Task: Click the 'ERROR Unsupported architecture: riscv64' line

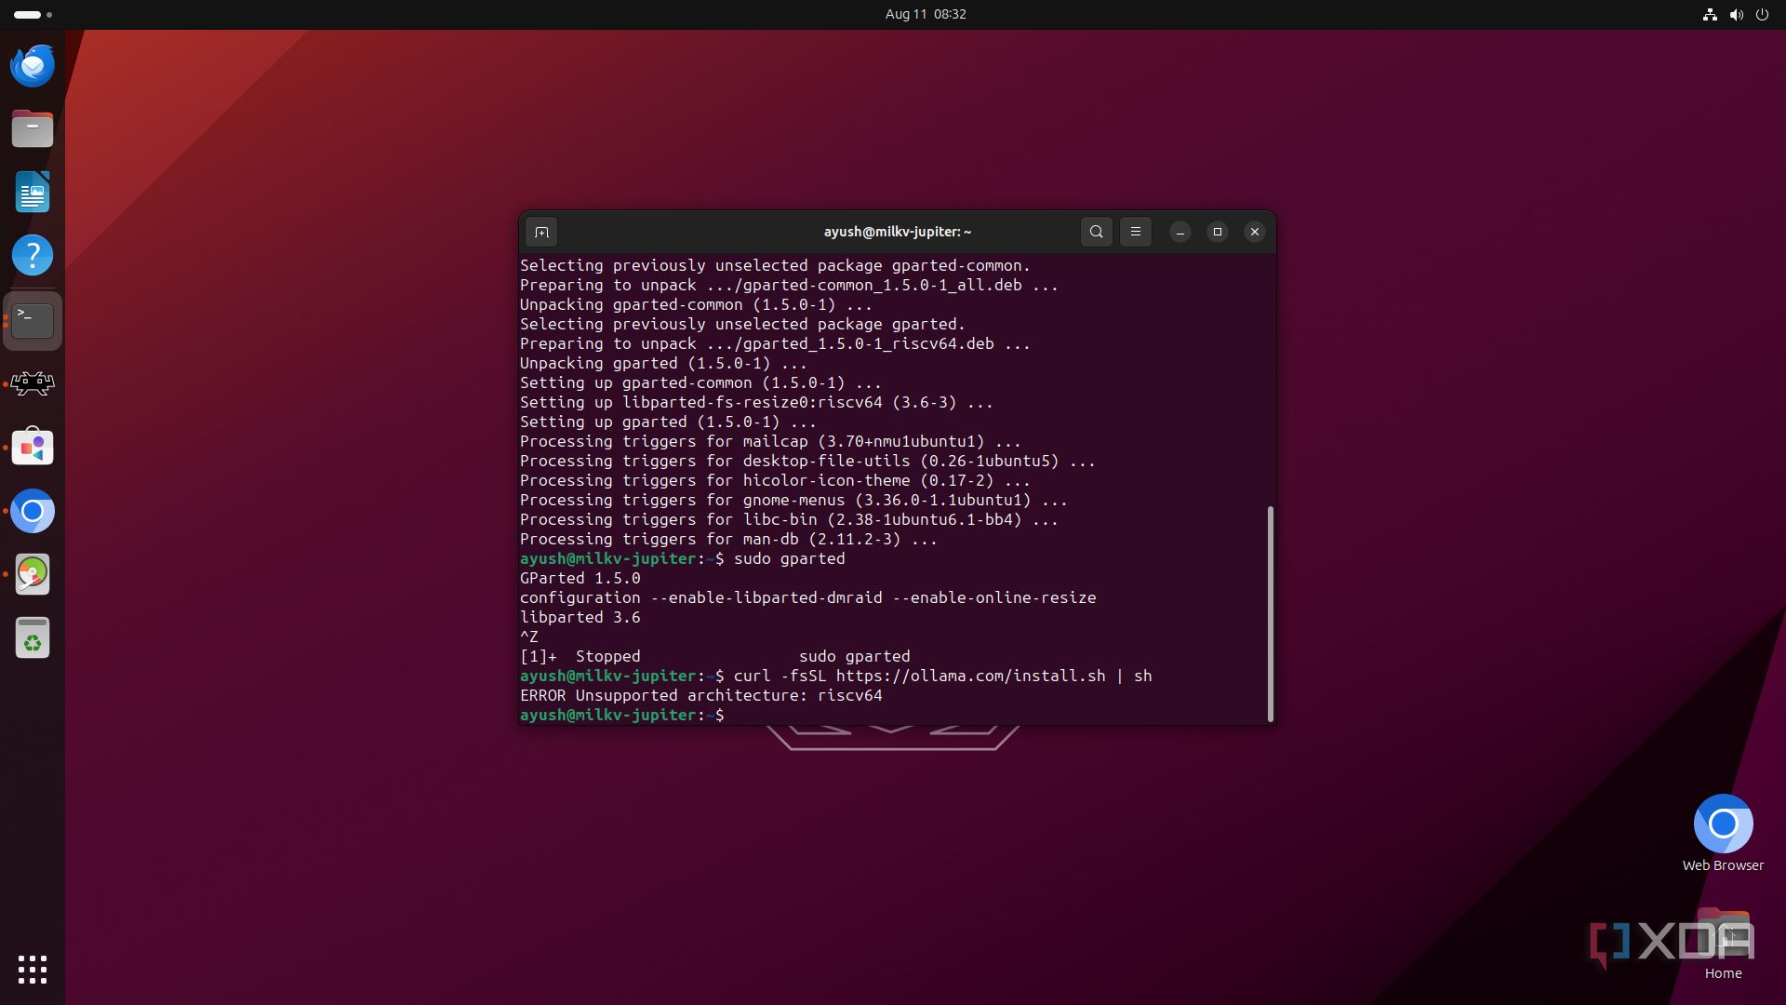Action: (x=700, y=695)
